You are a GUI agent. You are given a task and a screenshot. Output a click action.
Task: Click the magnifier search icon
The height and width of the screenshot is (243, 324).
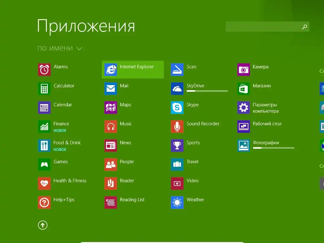coord(305,27)
